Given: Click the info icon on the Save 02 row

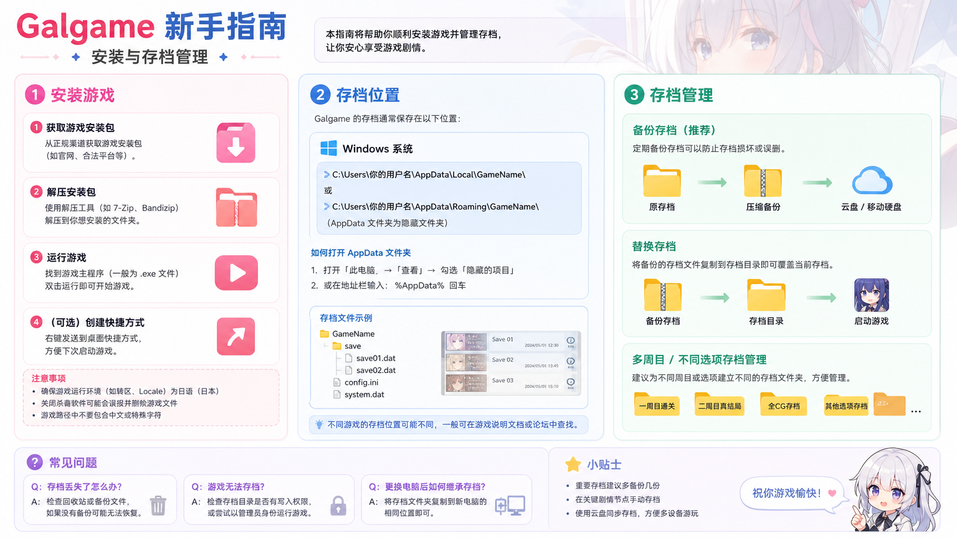Looking at the screenshot, I should coord(570,362).
